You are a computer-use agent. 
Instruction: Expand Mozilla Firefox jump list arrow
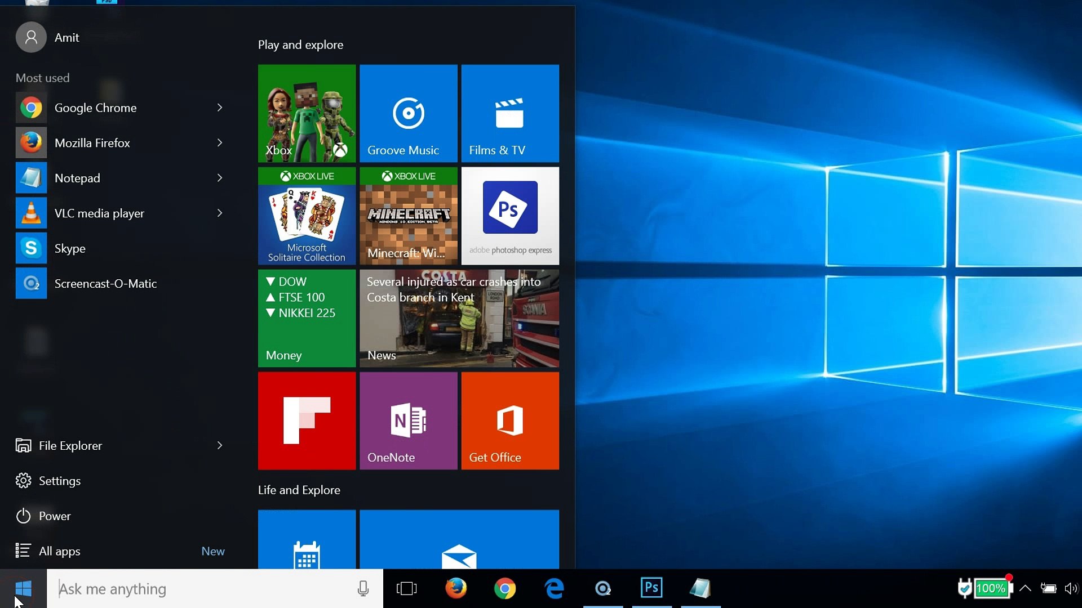220,143
